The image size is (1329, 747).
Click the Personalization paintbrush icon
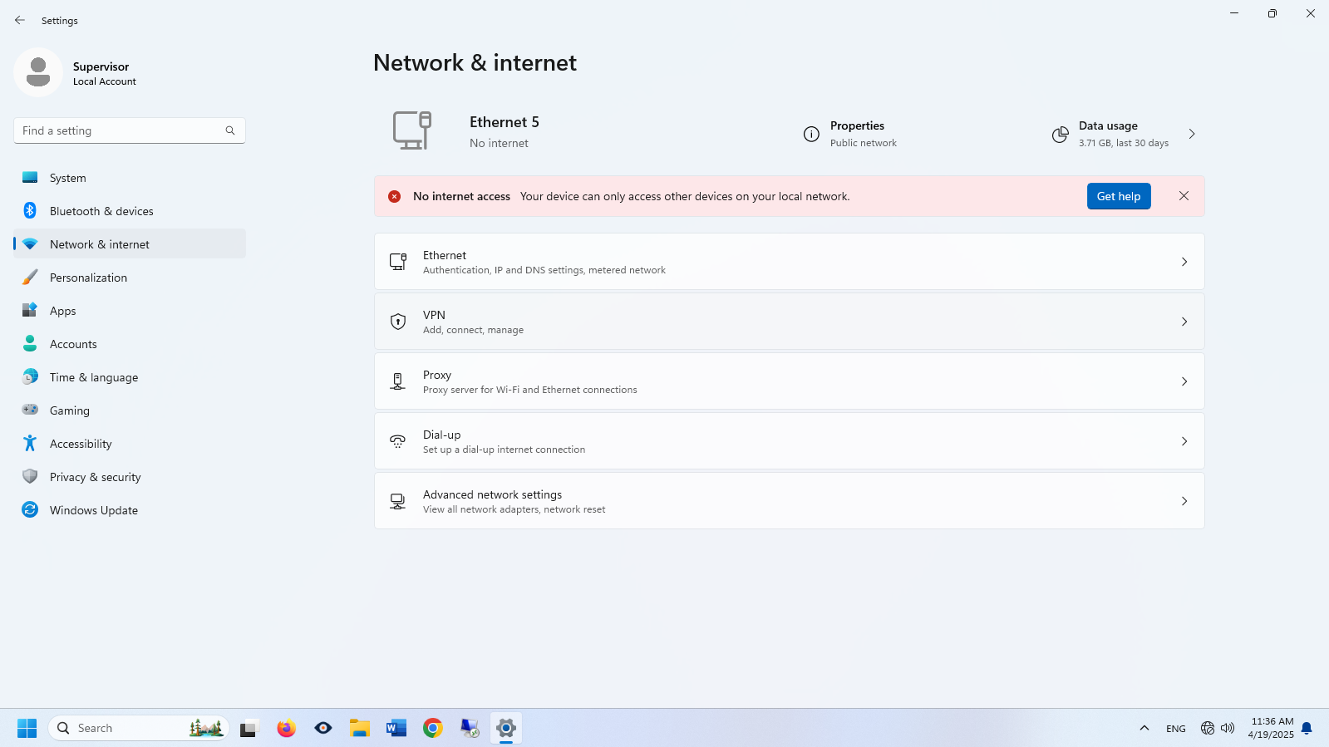pyautogui.click(x=30, y=278)
